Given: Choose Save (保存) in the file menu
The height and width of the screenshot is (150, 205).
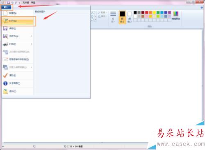Looking at the screenshot, I should [18, 28].
